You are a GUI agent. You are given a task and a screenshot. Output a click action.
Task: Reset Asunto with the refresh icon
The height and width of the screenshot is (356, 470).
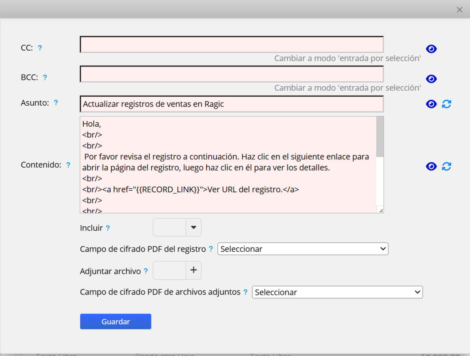click(x=446, y=104)
